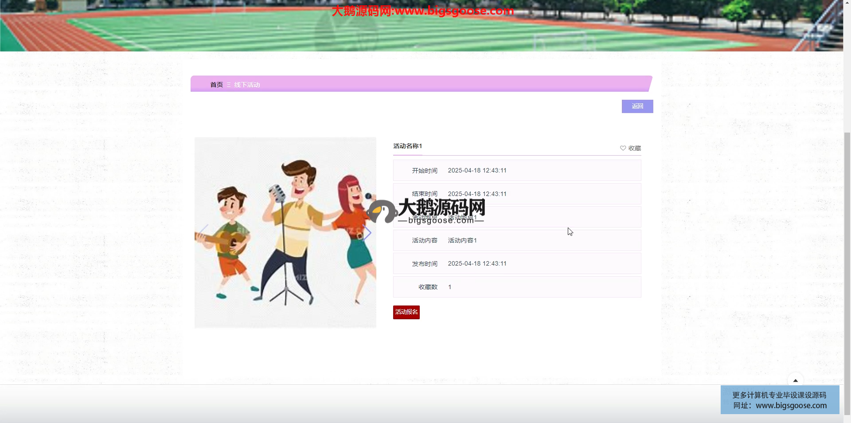
Task: Click the page's vertical scrollbar
Action: coord(847,266)
